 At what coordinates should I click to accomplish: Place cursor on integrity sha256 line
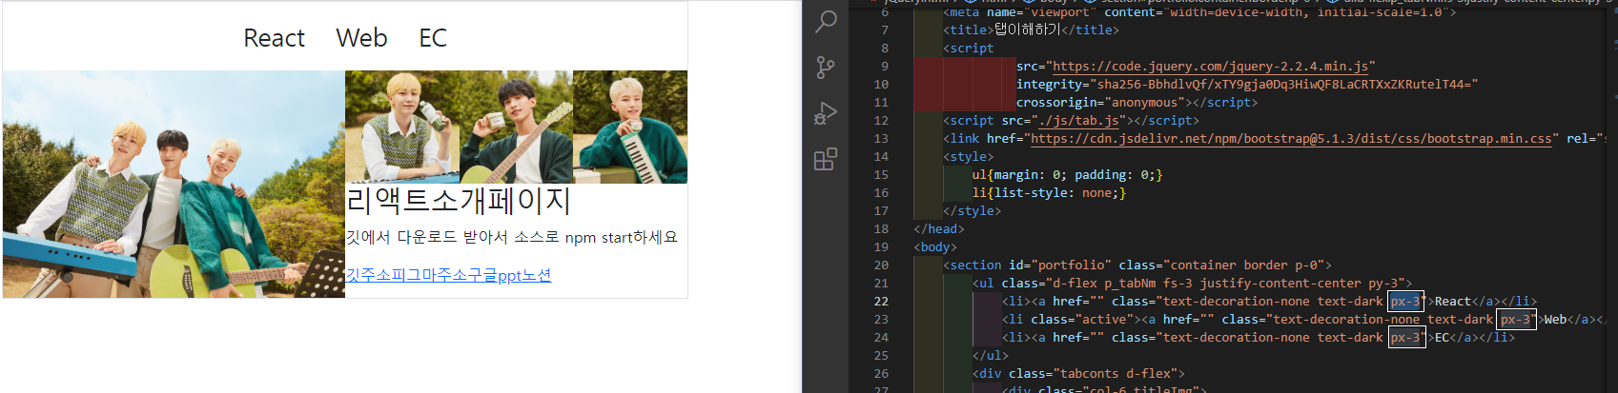(x=1247, y=84)
